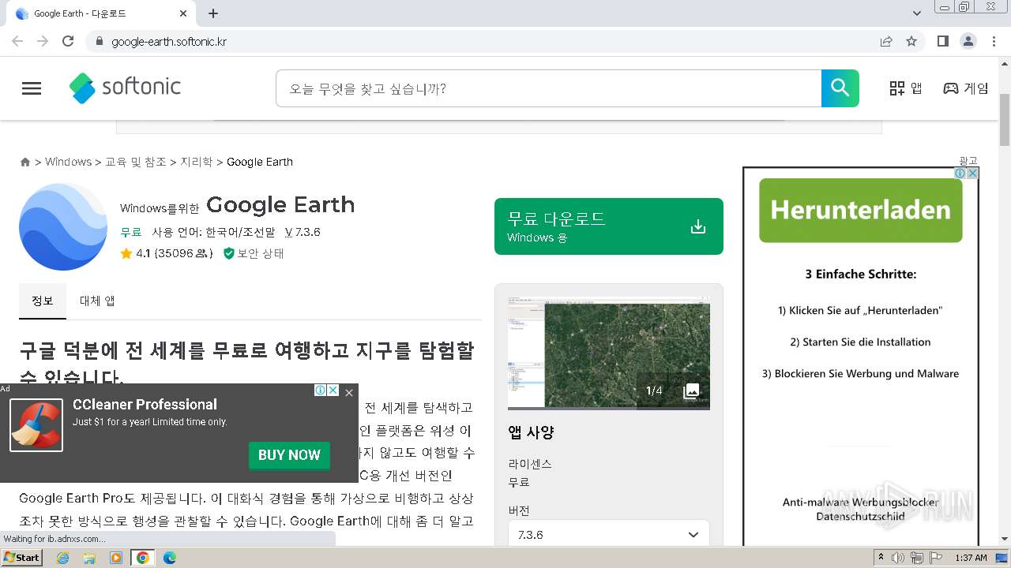This screenshot has width=1011, height=568.
Task: Click the gallery images icon on screenshot
Action: coord(691,390)
